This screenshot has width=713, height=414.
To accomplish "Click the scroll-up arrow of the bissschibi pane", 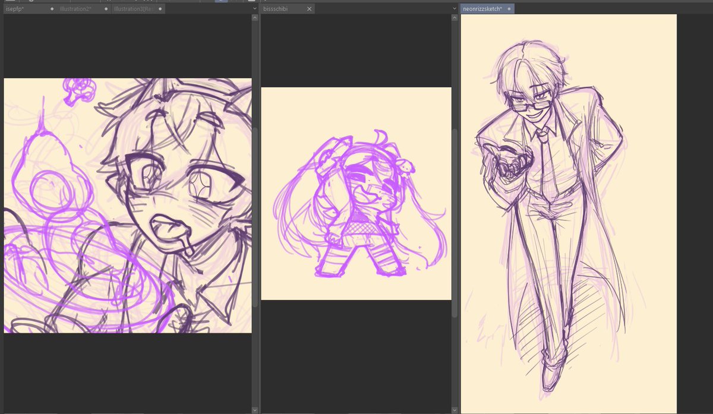I will tap(453, 17).
